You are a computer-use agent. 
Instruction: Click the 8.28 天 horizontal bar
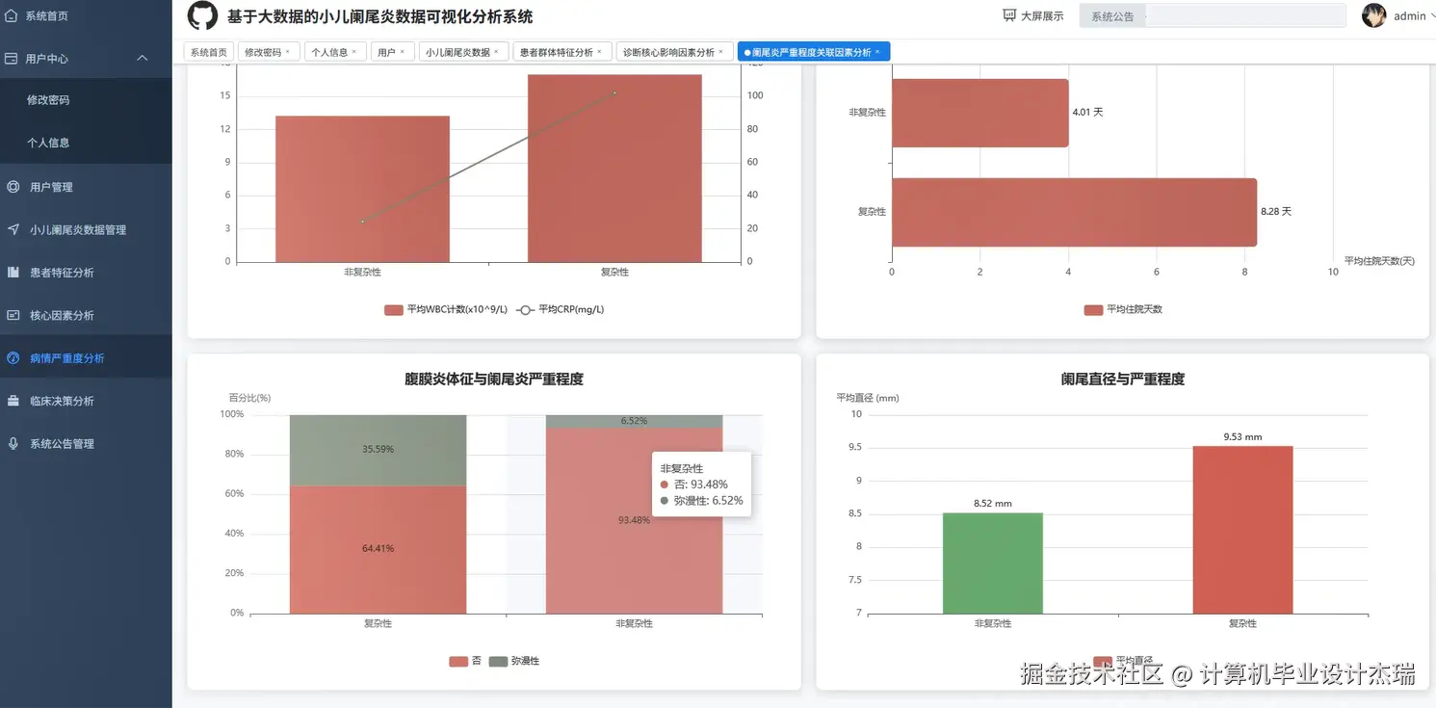1074,212
